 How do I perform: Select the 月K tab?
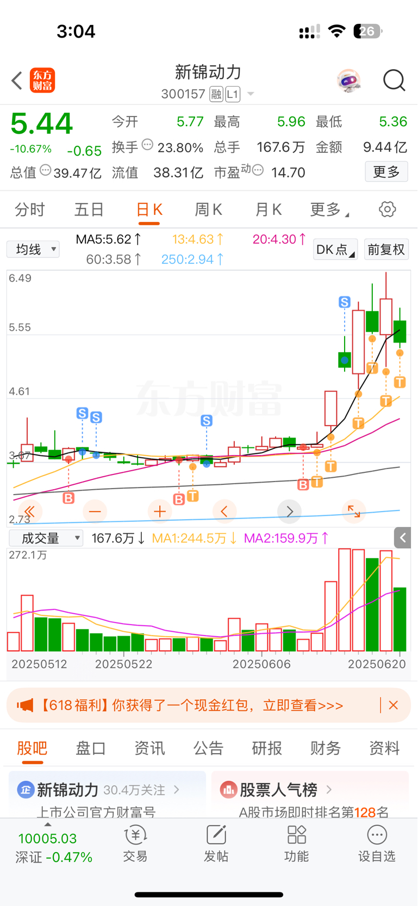[x=268, y=209]
